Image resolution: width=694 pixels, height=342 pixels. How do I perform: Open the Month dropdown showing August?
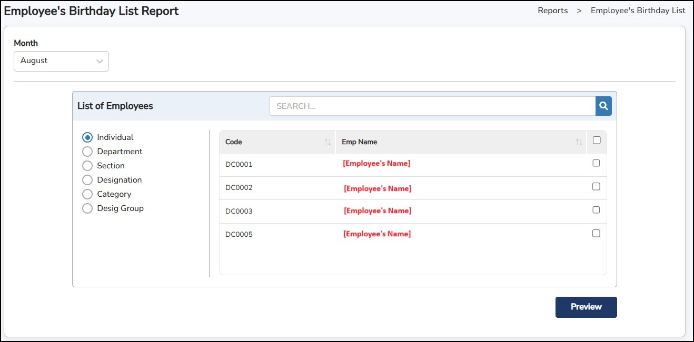coord(61,61)
